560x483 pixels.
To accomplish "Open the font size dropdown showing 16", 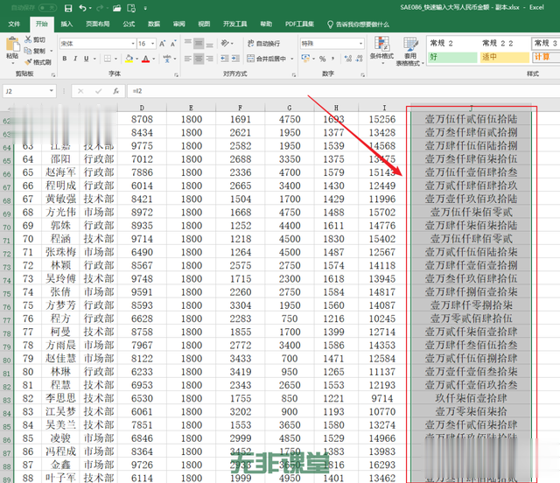I will [x=152, y=44].
